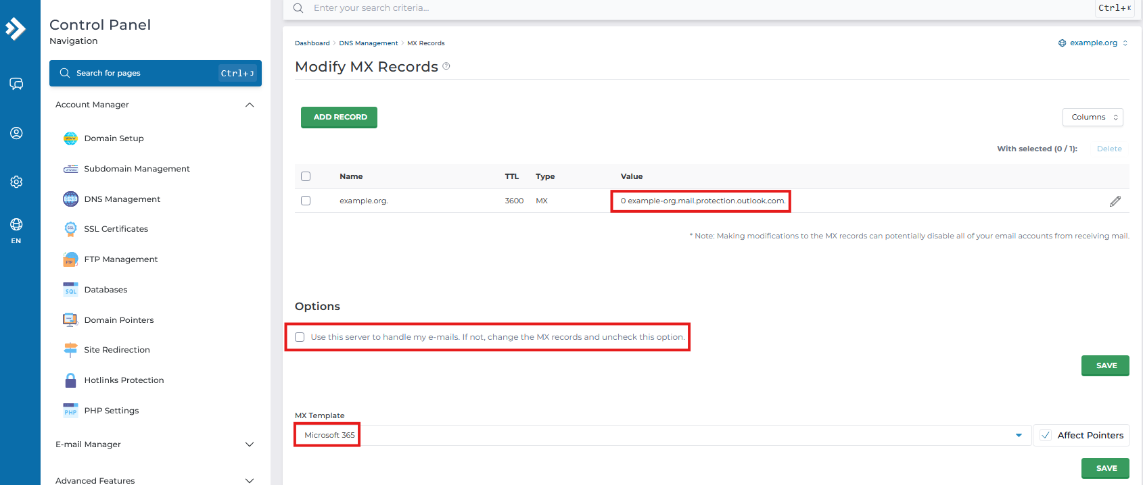Click the ADD RECORD button
This screenshot has width=1143, height=485.
point(340,117)
